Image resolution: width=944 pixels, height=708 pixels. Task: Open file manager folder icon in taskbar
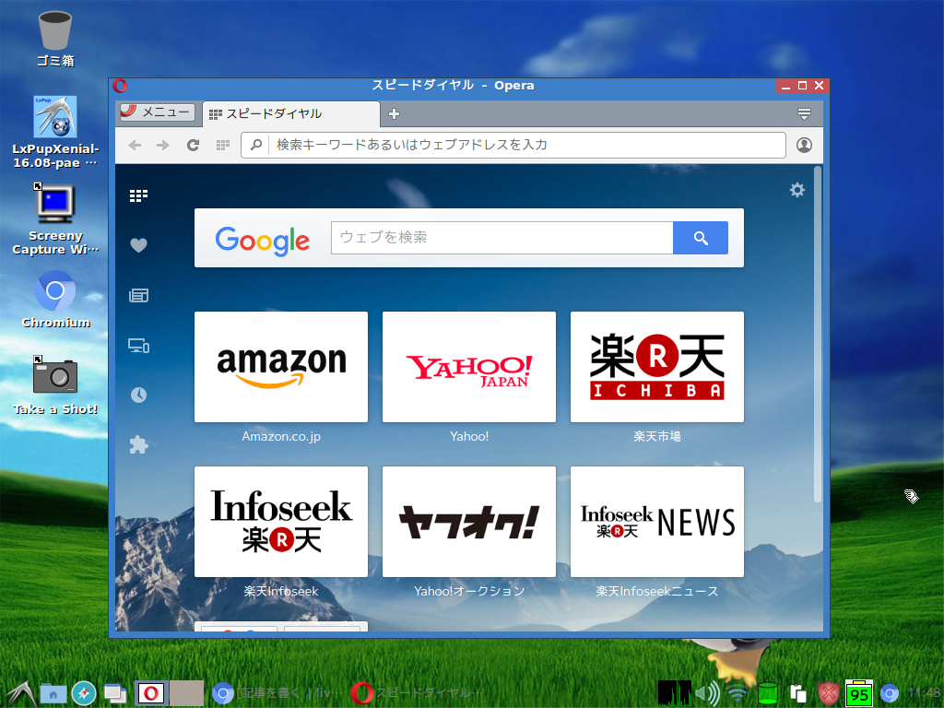(53, 693)
